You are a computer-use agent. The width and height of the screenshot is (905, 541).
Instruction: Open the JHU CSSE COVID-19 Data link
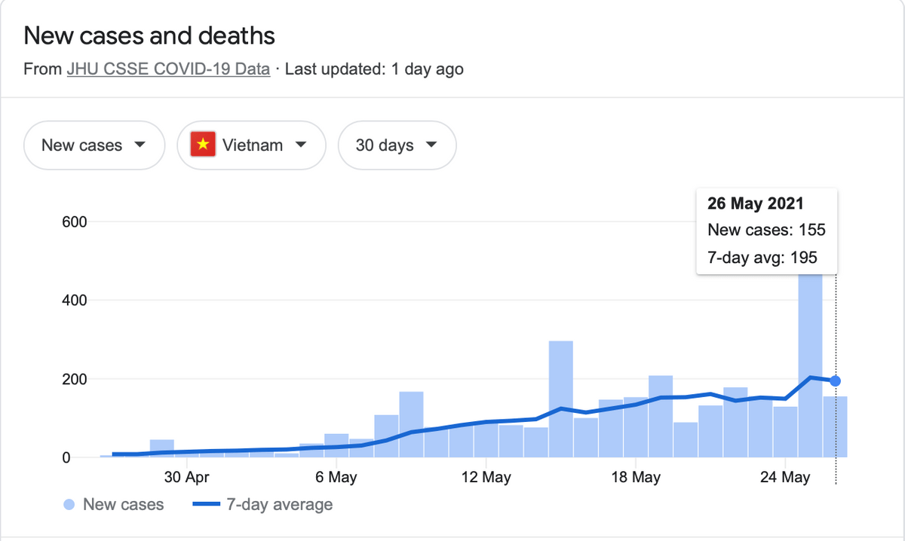168,69
